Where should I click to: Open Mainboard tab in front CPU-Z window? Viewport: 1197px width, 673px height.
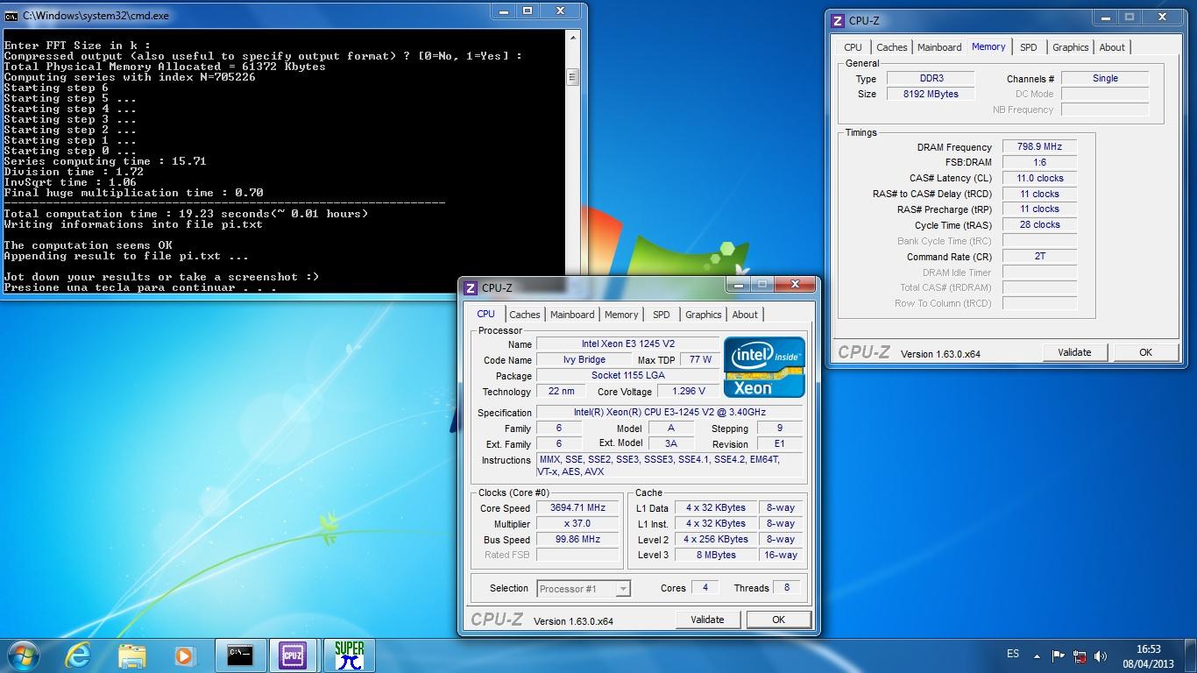point(572,315)
